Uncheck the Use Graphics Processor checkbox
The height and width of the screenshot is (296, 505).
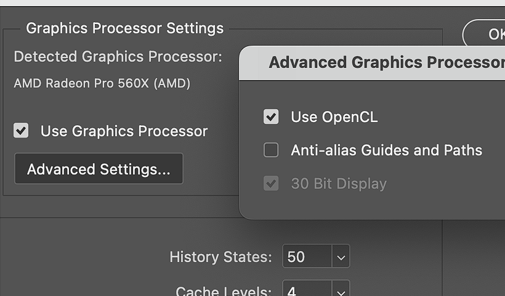click(x=22, y=131)
